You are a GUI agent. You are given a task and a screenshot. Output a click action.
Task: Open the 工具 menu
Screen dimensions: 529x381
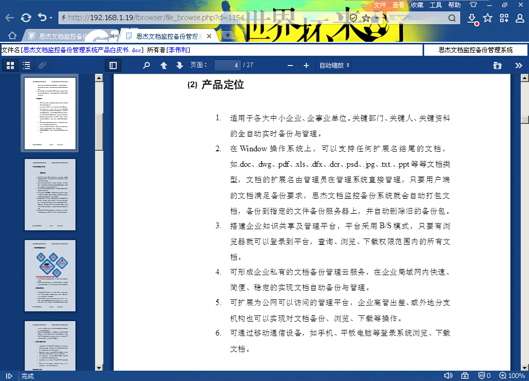pyautogui.click(x=435, y=5)
